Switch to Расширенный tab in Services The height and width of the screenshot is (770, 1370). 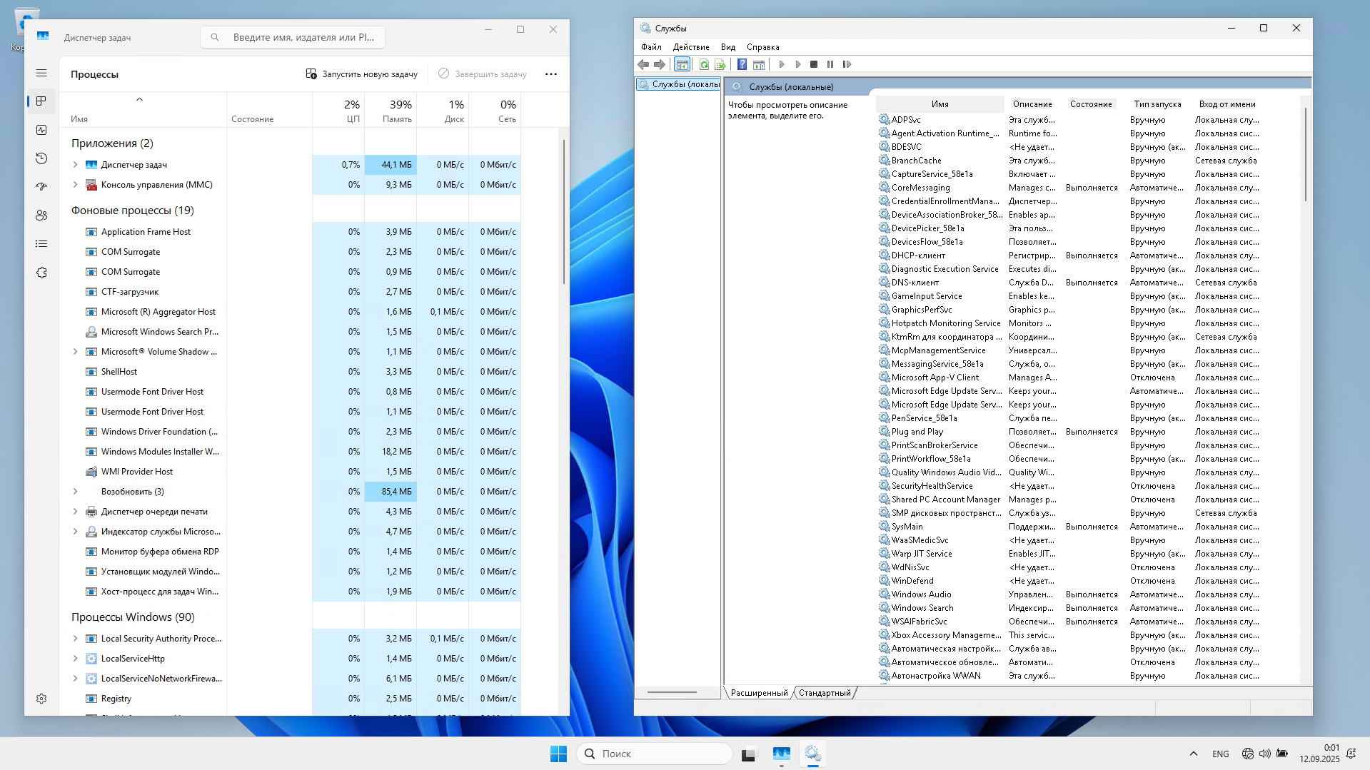[x=759, y=693]
